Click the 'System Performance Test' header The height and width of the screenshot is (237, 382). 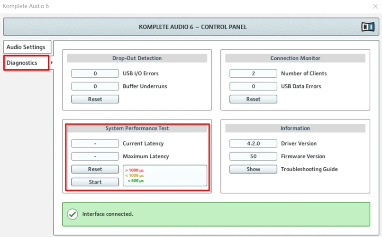pos(137,128)
